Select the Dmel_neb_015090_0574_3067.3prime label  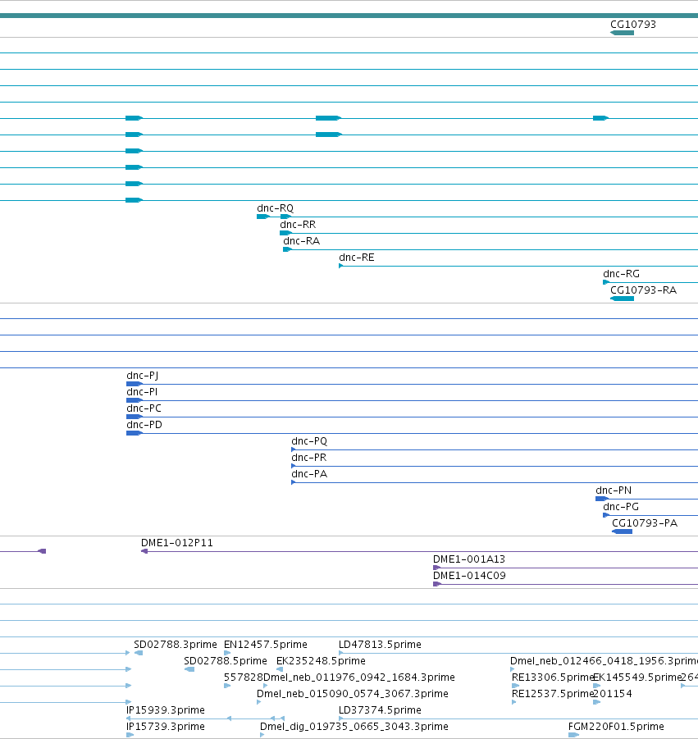[x=353, y=694]
